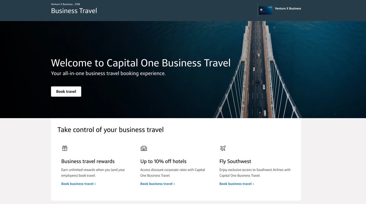366x204 pixels.
Task: Click the Business Travel page title
Action: [x=74, y=11]
